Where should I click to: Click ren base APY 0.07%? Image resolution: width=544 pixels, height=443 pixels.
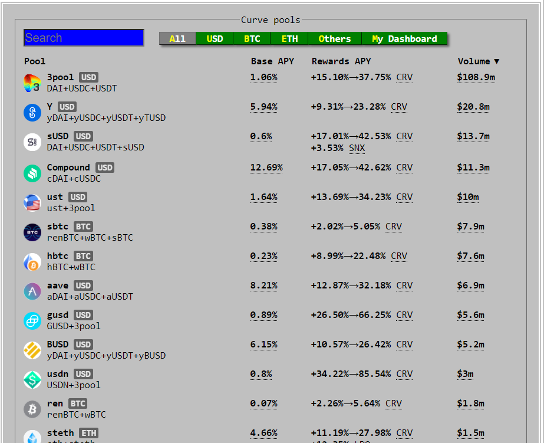pos(263,403)
